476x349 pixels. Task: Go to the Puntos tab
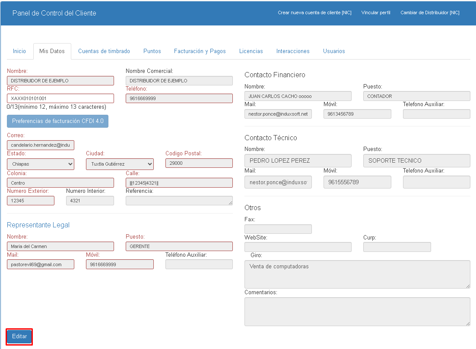coord(152,51)
